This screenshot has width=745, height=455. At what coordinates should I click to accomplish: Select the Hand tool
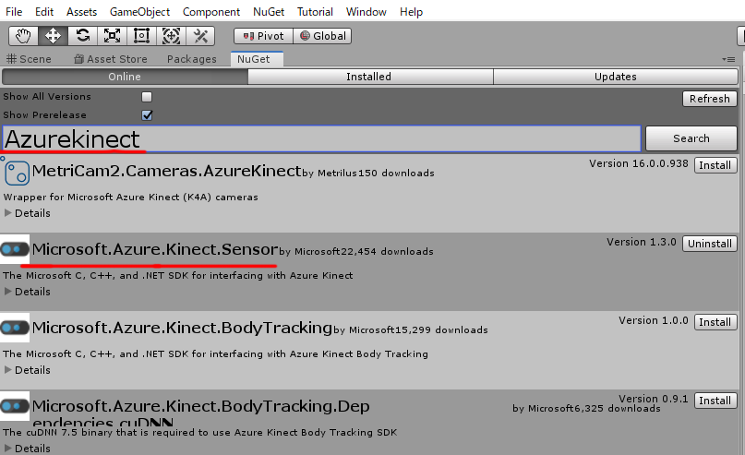[23, 36]
